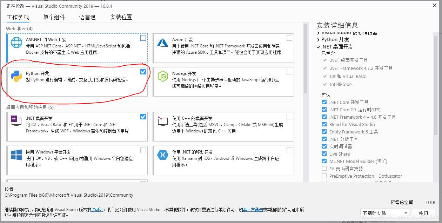Switch to the 工作负载 tab

tap(18, 17)
